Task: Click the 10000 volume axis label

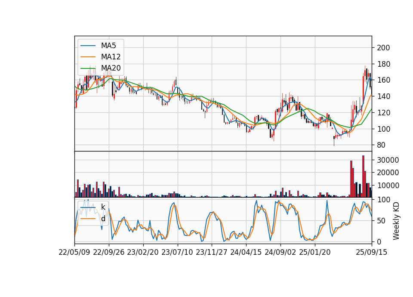Action: coord(388,186)
